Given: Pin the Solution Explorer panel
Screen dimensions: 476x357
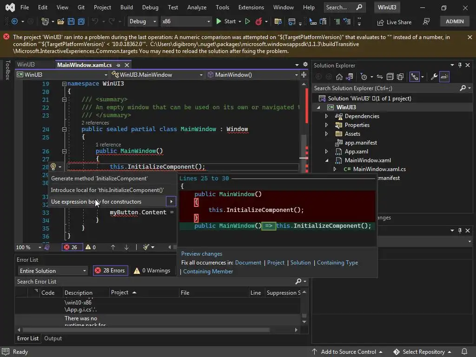Looking at the screenshot, I should point(460,65).
